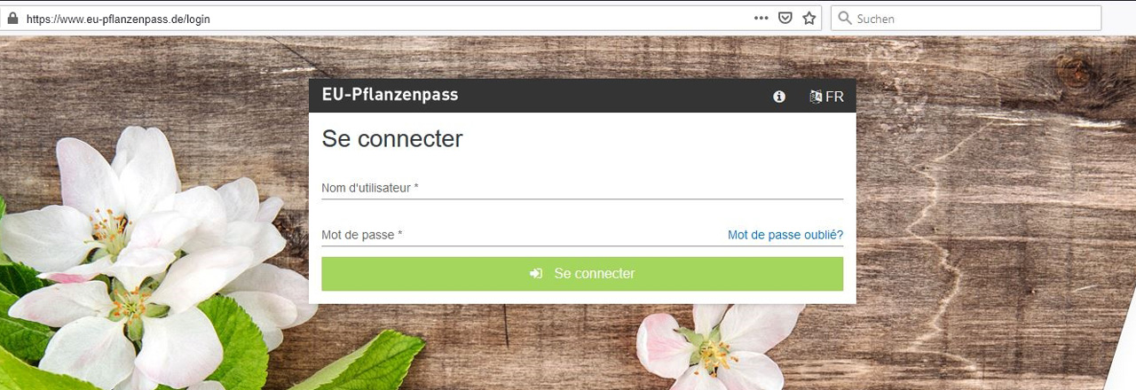Bookmark this page with the star icon

[809, 18]
